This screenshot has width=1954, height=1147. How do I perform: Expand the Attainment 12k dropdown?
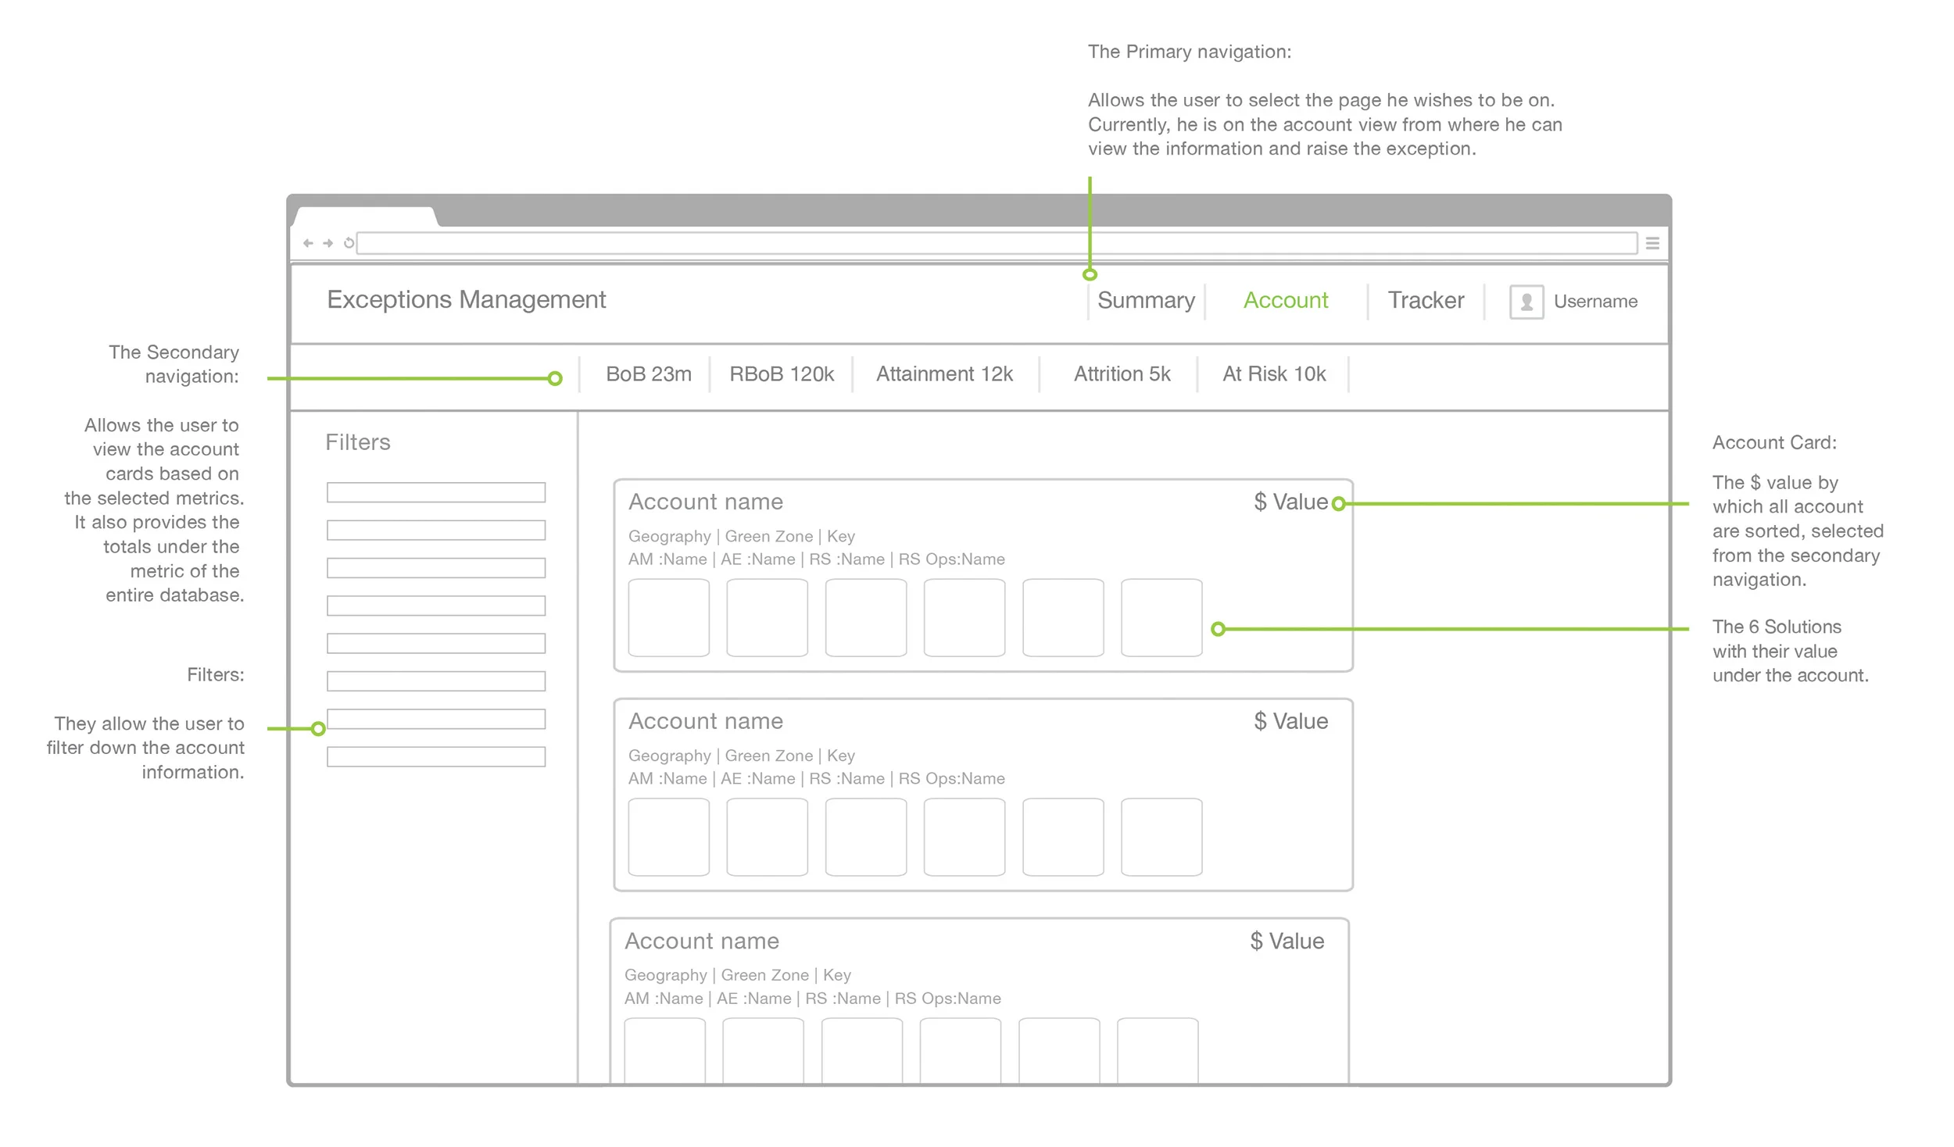click(945, 374)
